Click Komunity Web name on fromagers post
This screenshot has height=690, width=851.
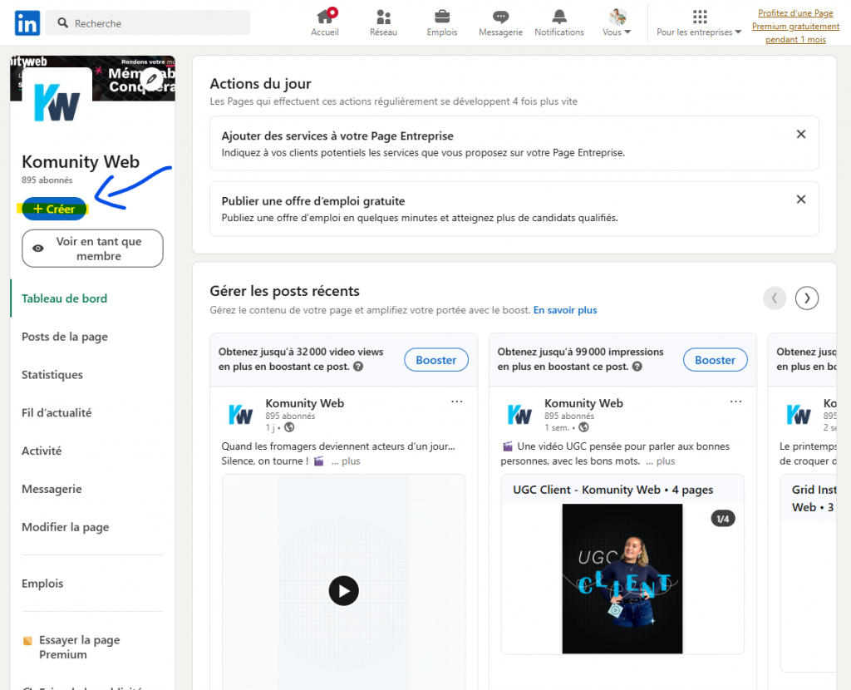click(x=304, y=403)
